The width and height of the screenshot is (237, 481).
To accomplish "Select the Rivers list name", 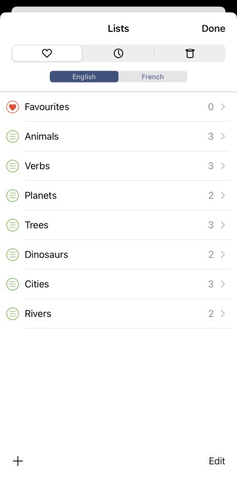I will (x=38, y=314).
